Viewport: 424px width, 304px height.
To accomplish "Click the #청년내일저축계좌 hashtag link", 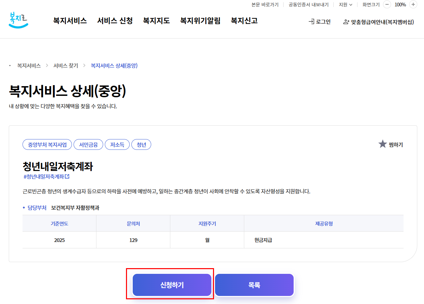I will pos(44,176).
